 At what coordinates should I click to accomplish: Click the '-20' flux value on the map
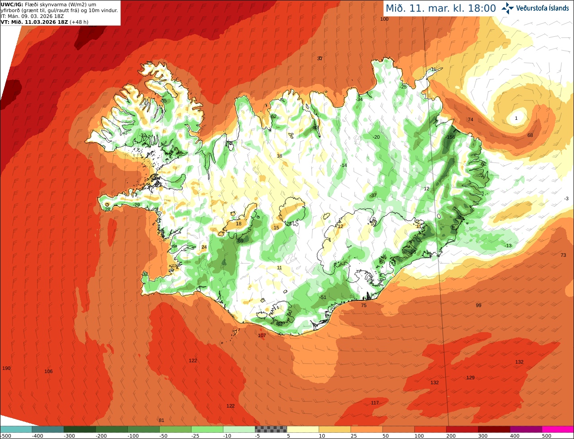coord(376,137)
